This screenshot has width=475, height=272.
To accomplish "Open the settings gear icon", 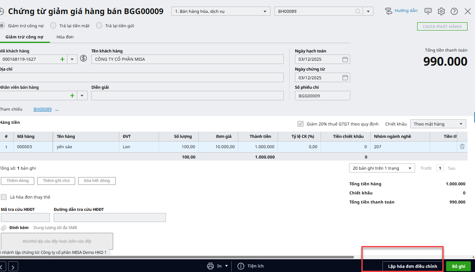I will coord(441,11).
